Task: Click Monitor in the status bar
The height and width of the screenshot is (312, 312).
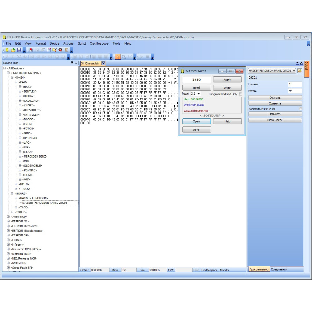Action: (224, 270)
